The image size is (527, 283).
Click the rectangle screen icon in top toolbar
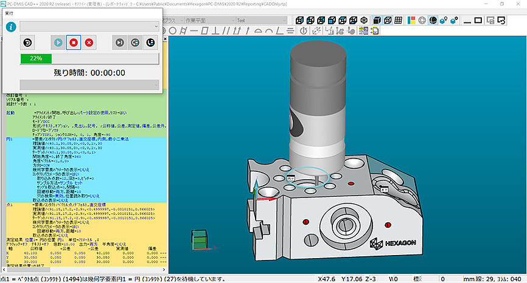[x=478, y=21]
